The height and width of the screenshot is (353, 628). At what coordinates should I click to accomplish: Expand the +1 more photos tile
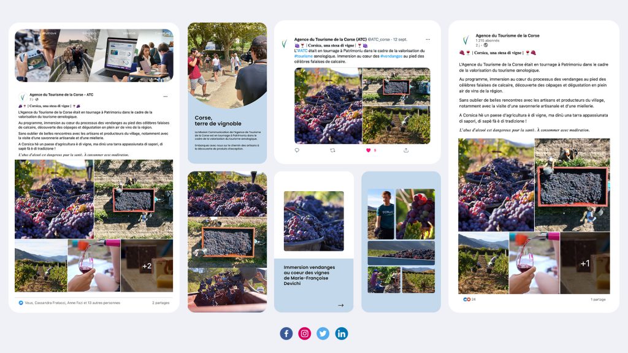coord(585,264)
